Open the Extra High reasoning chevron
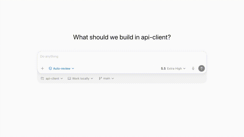 click(185, 68)
